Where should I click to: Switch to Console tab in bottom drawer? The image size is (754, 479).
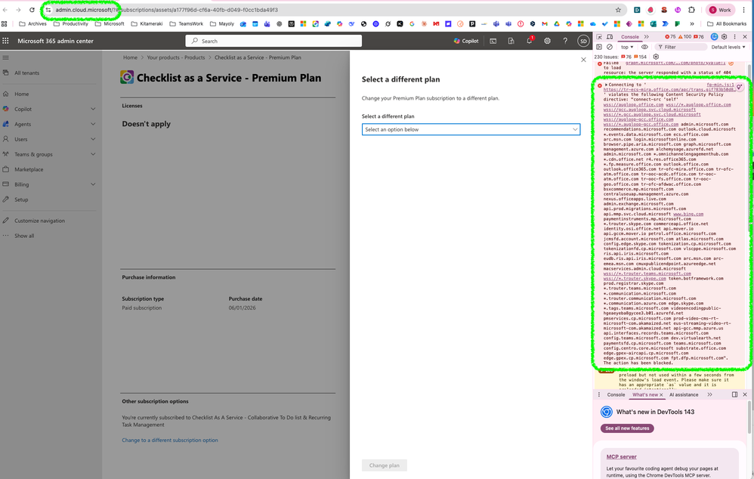coord(616,395)
